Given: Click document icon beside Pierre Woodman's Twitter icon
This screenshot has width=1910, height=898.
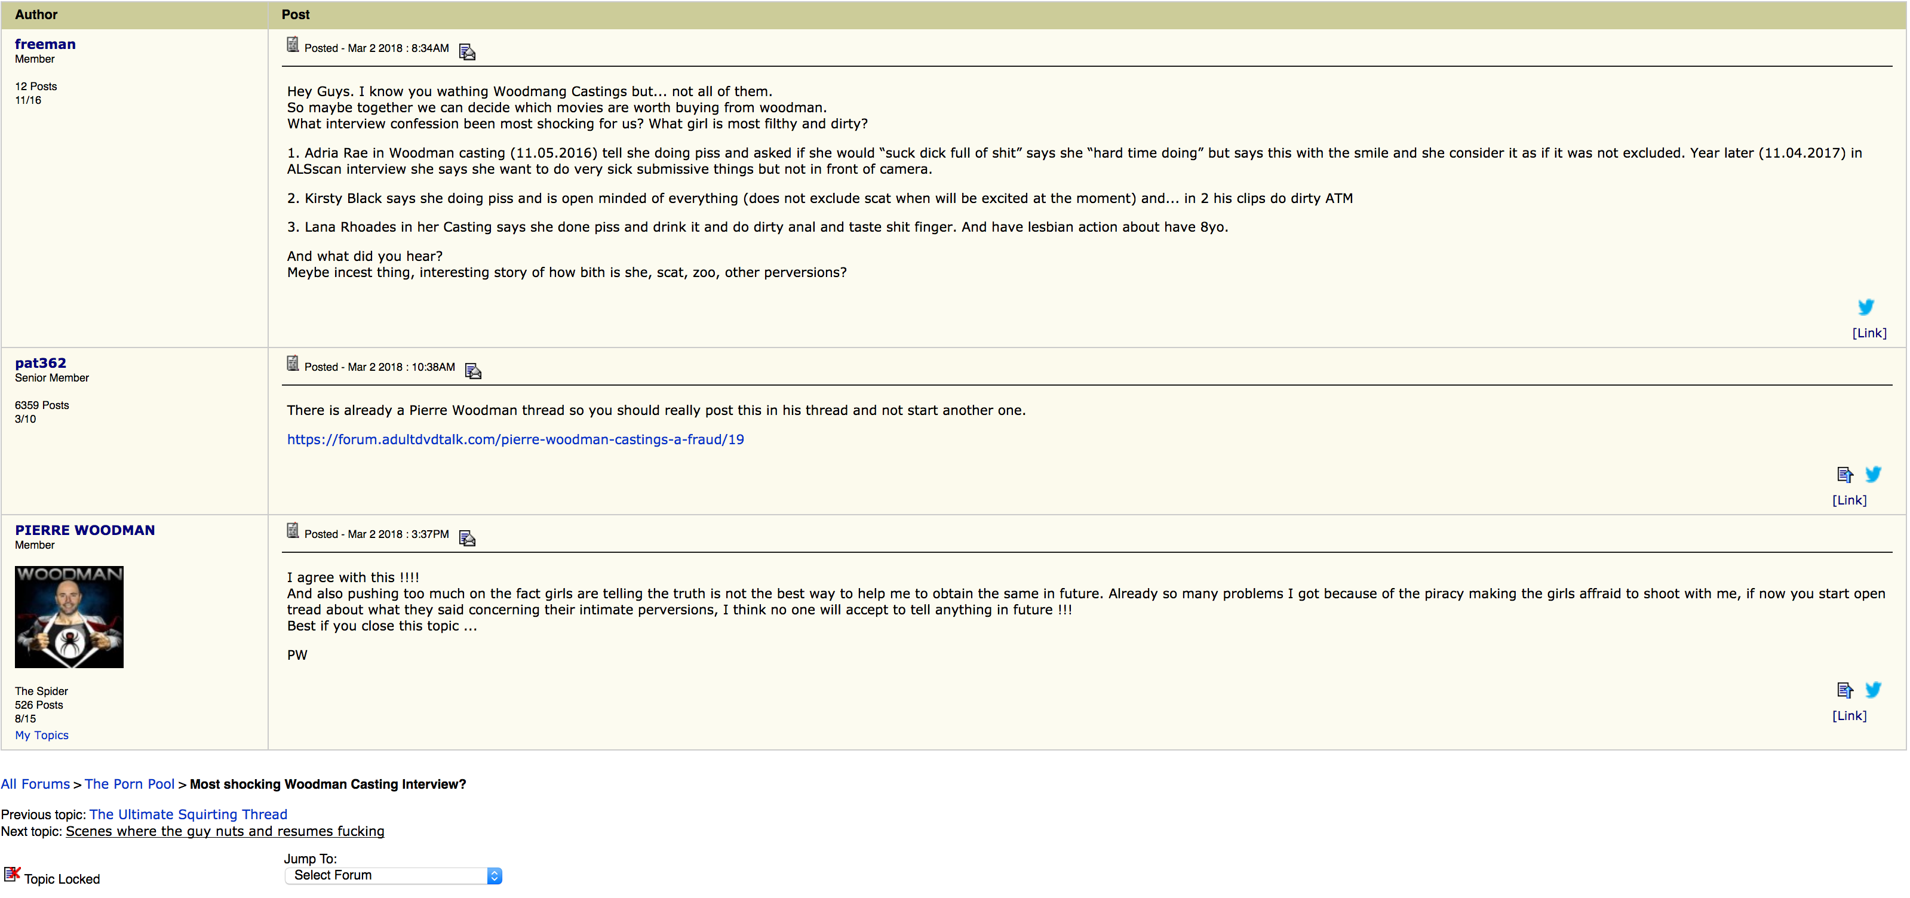Looking at the screenshot, I should pyautogui.click(x=1845, y=690).
